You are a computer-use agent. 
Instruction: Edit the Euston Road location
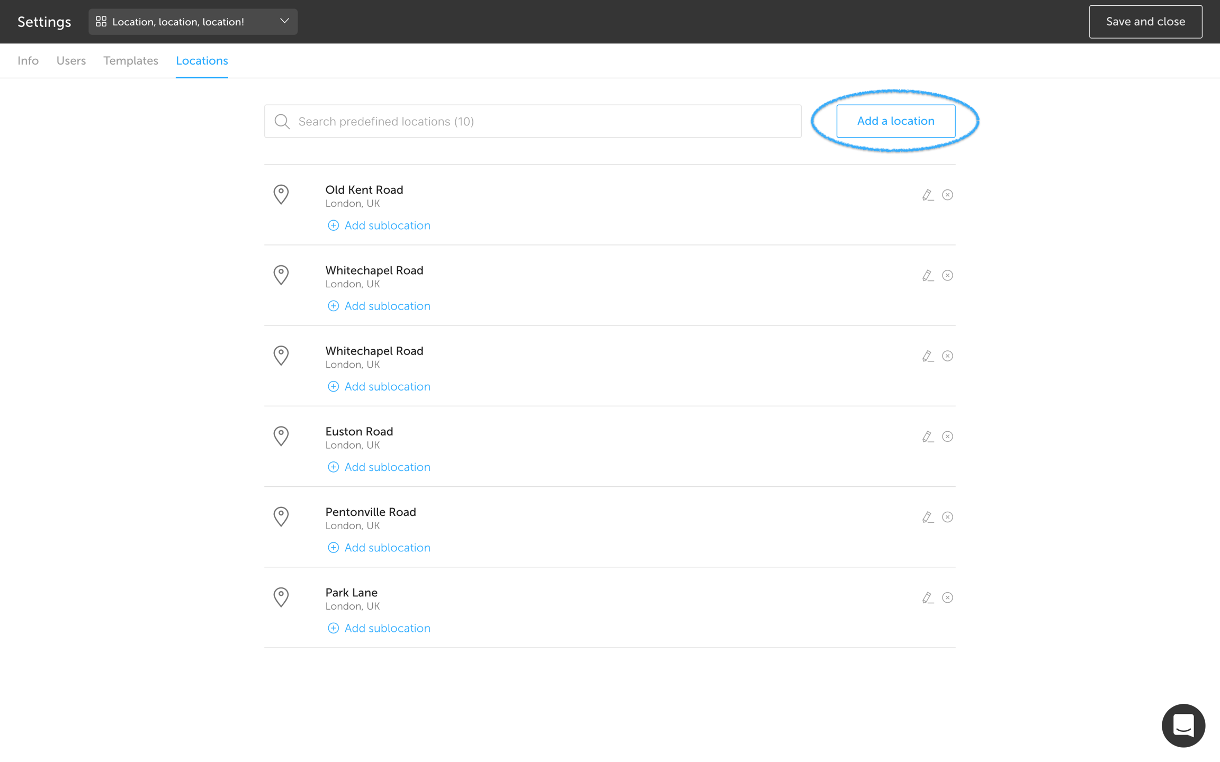[x=927, y=437]
